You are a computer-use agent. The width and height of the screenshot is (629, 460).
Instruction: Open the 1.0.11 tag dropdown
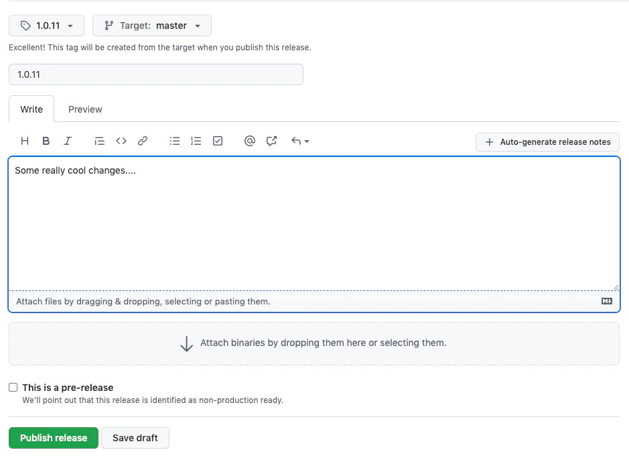pos(46,25)
